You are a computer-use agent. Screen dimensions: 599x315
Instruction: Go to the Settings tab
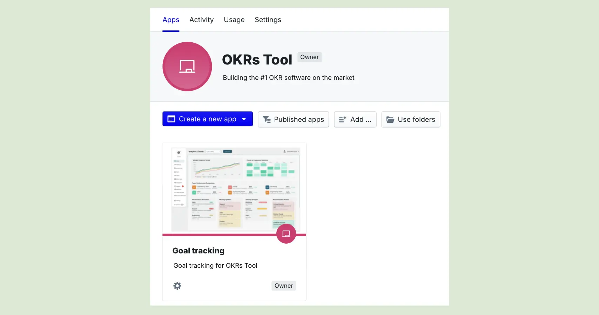(x=268, y=20)
